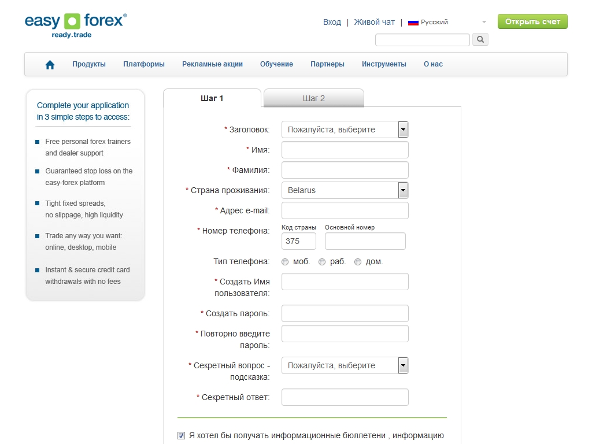The height and width of the screenshot is (444, 592).
Task: Open the 'Продукты' menu
Action: (x=89, y=64)
